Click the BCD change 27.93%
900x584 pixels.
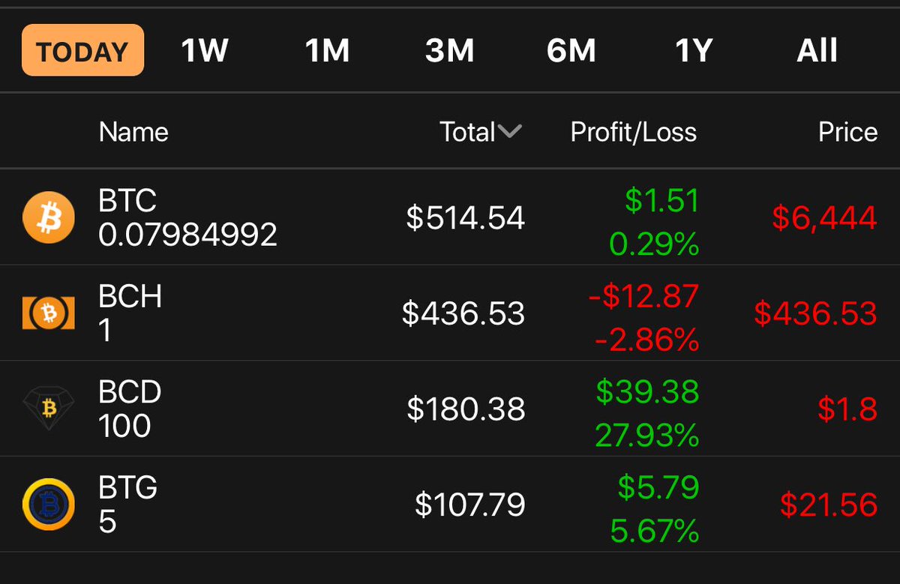tap(647, 436)
